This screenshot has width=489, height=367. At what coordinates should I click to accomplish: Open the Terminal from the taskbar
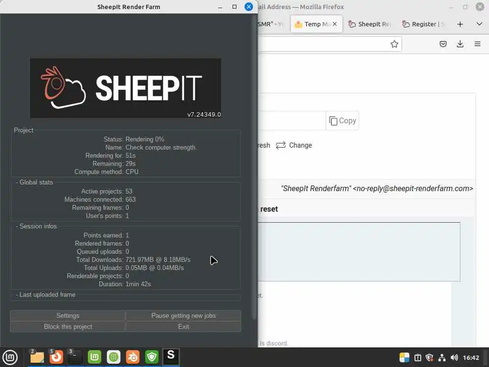click(75, 357)
